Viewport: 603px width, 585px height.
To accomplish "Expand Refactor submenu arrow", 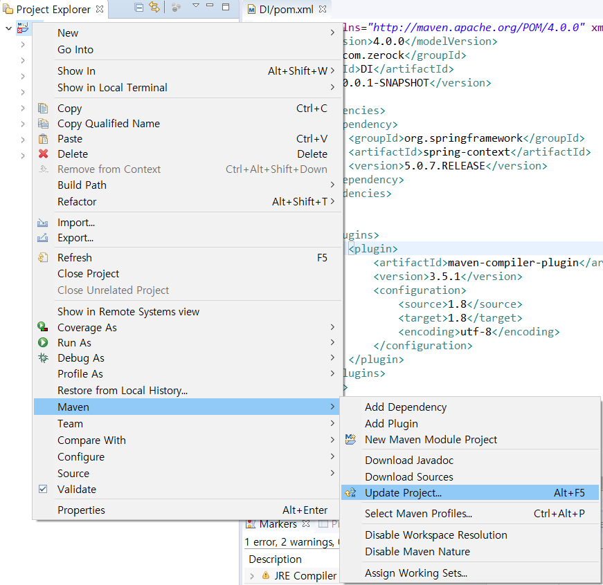I will (332, 201).
